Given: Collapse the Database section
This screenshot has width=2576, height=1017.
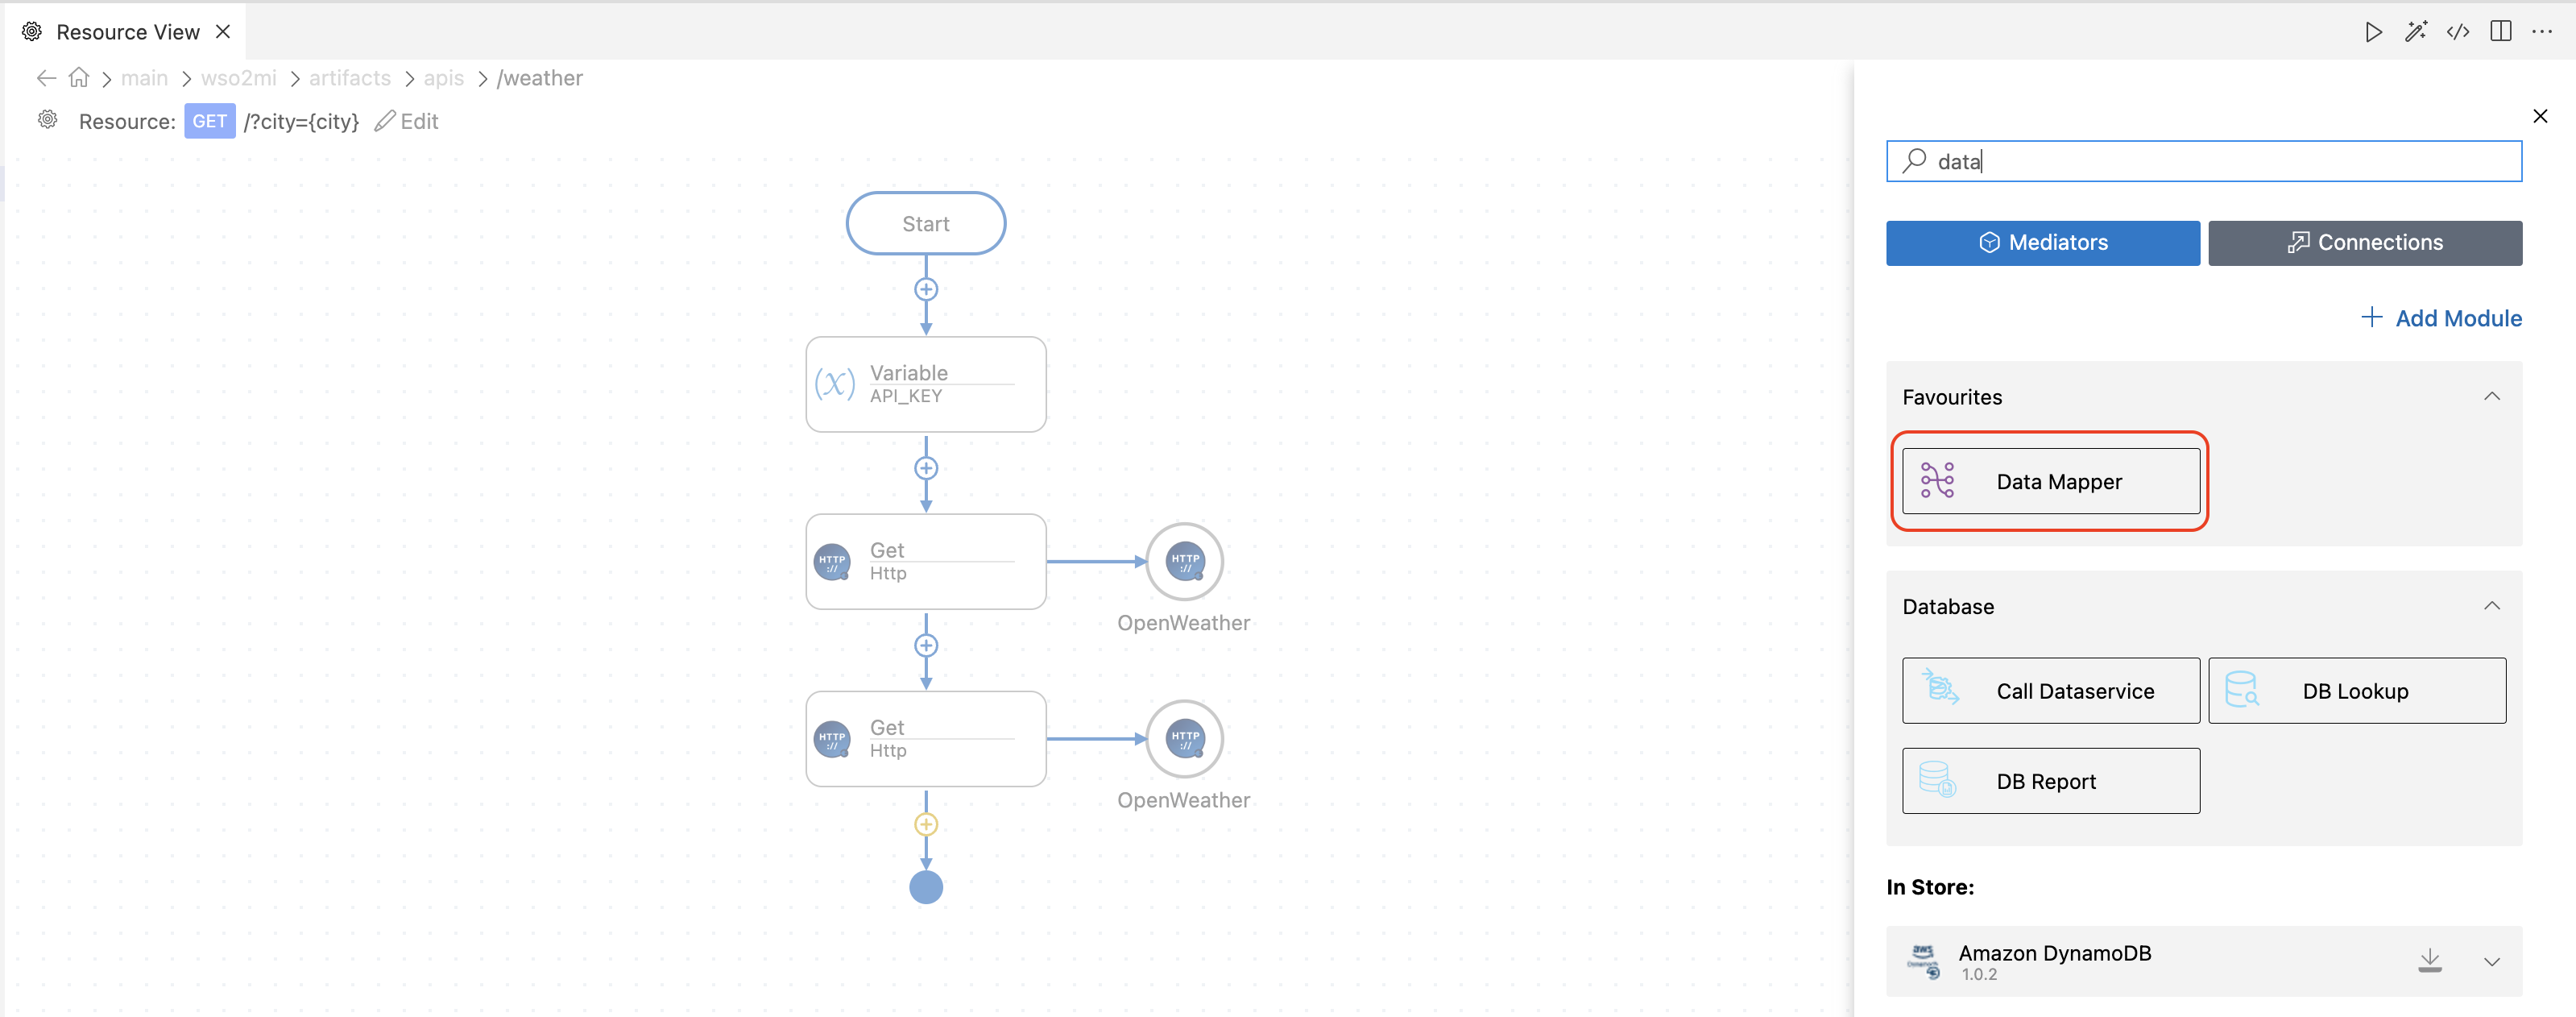Looking at the screenshot, I should 2491,606.
